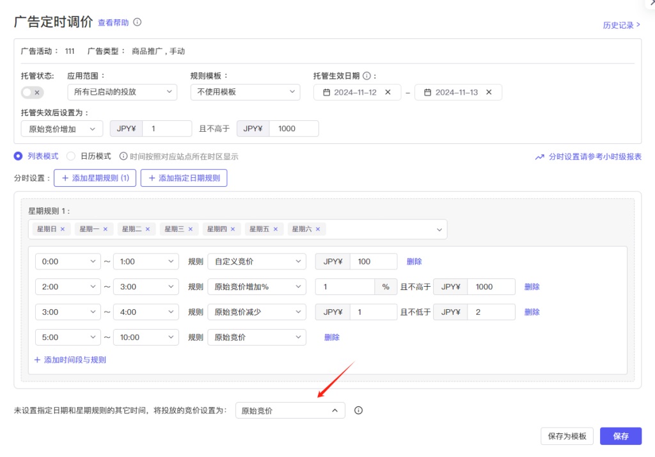Viewport: 655px width, 457px height.
Task: Click info icon next to 托管生效日期
Action: (x=367, y=76)
